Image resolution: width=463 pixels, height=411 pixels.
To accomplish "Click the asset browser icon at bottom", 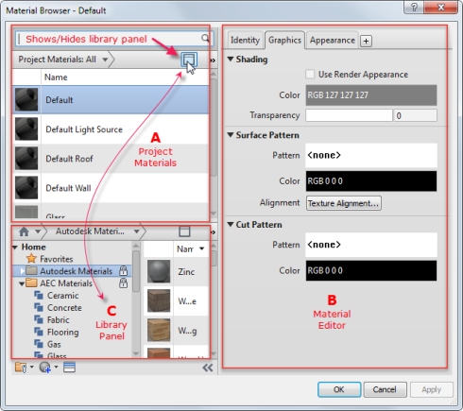I will coord(69,368).
